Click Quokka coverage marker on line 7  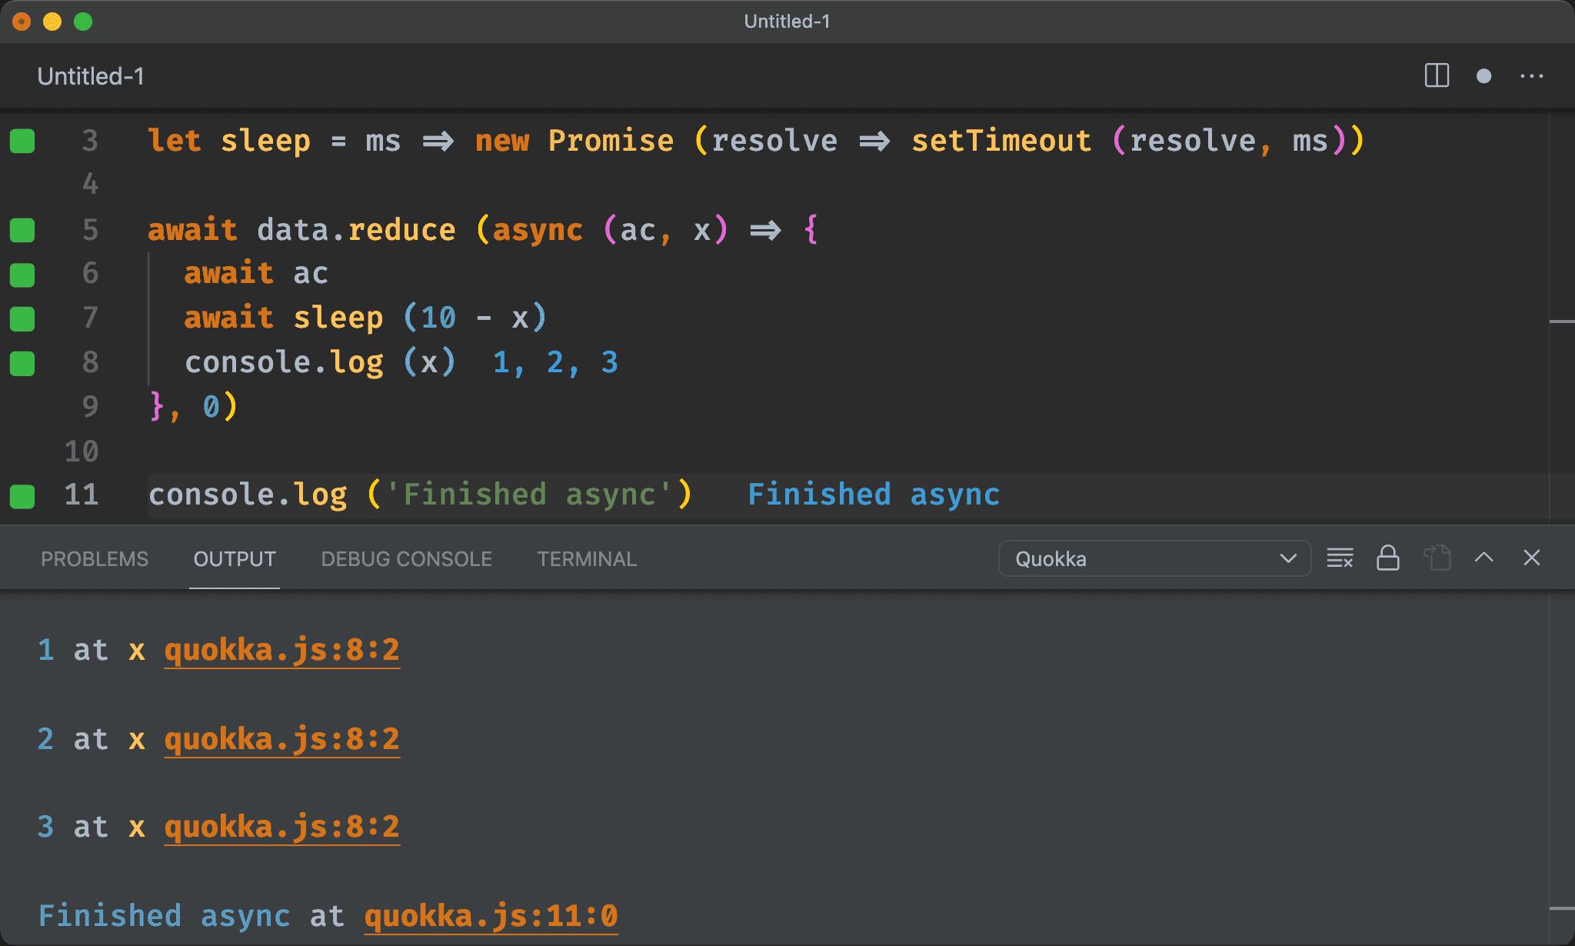(22, 318)
